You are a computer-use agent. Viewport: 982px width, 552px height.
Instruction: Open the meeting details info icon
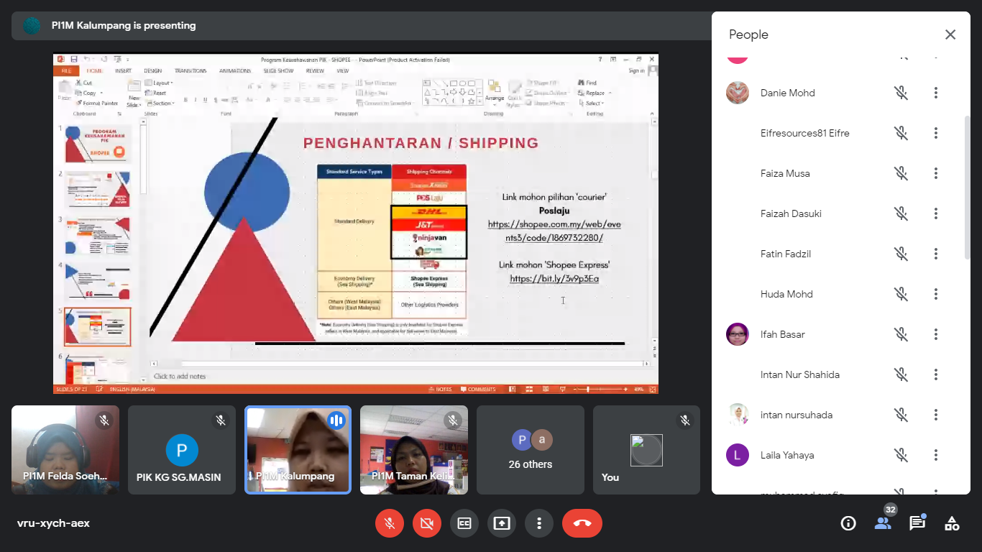[848, 523]
